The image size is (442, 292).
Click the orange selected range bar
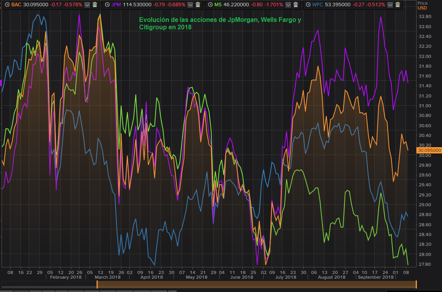pyautogui.click(x=257, y=285)
